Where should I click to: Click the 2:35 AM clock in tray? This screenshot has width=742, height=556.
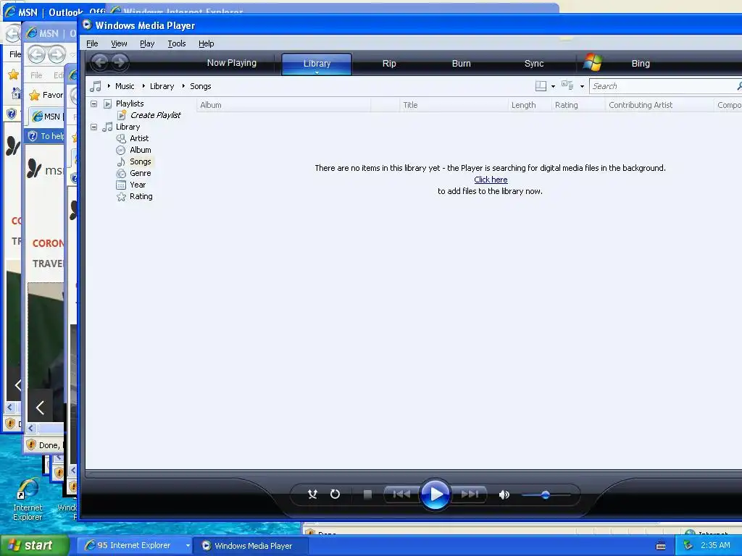715,545
